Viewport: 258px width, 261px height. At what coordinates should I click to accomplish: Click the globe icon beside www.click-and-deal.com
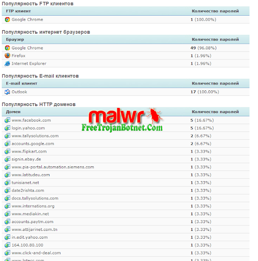(x=7, y=253)
